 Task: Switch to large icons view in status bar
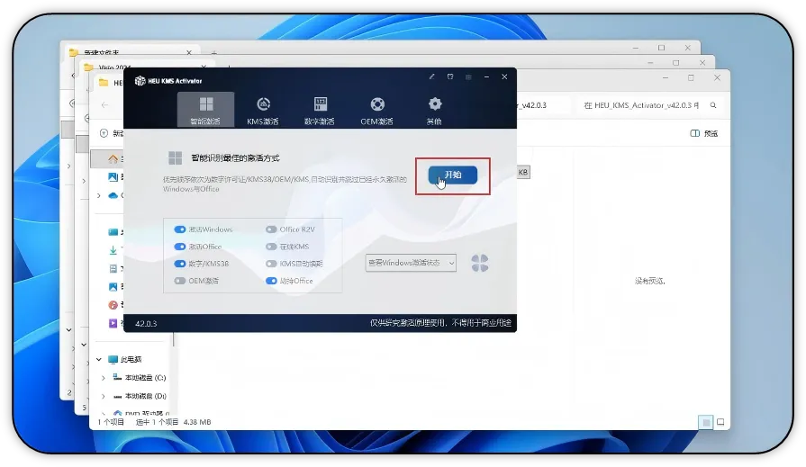pyautogui.click(x=720, y=422)
